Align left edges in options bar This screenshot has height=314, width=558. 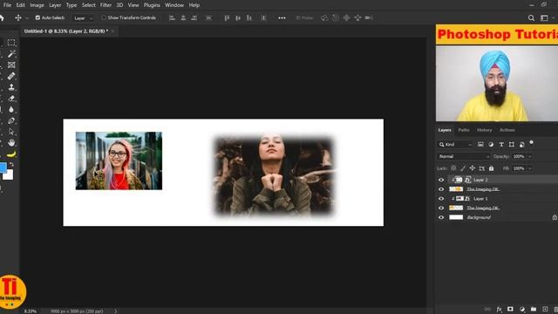point(172,17)
